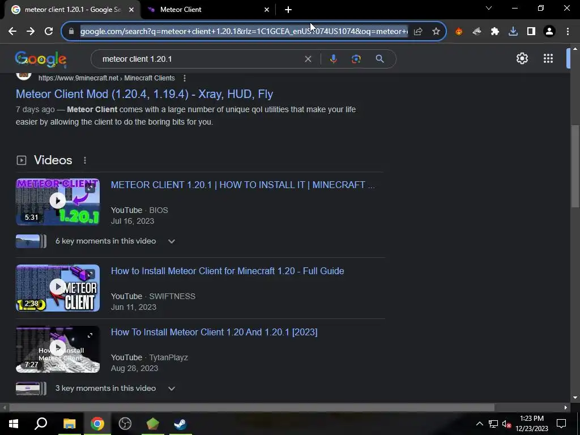Go forward using the browser forward arrow
This screenshot has height=435, width=580.
(x=31, y=32)
